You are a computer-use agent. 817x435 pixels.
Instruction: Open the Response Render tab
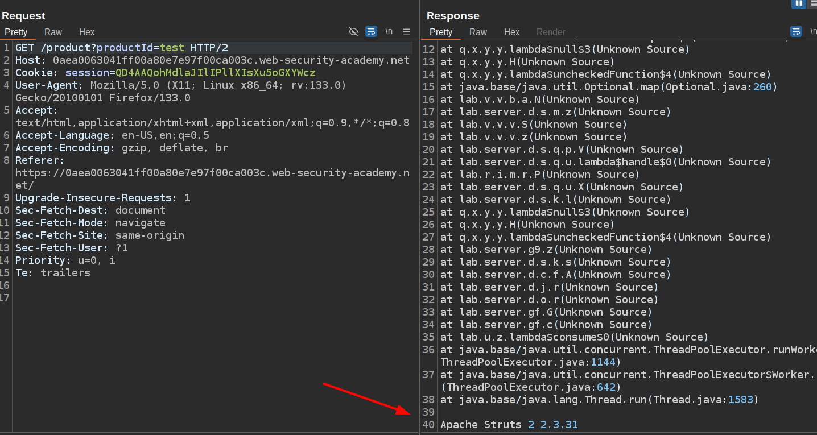(551, 32)
